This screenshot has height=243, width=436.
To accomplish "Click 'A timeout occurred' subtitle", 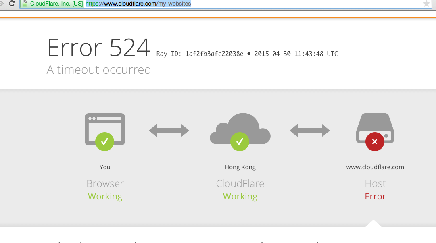I will pyautogui.click(x=99, y=70).
